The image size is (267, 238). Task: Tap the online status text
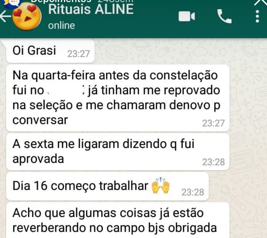[x=62, y=25]
